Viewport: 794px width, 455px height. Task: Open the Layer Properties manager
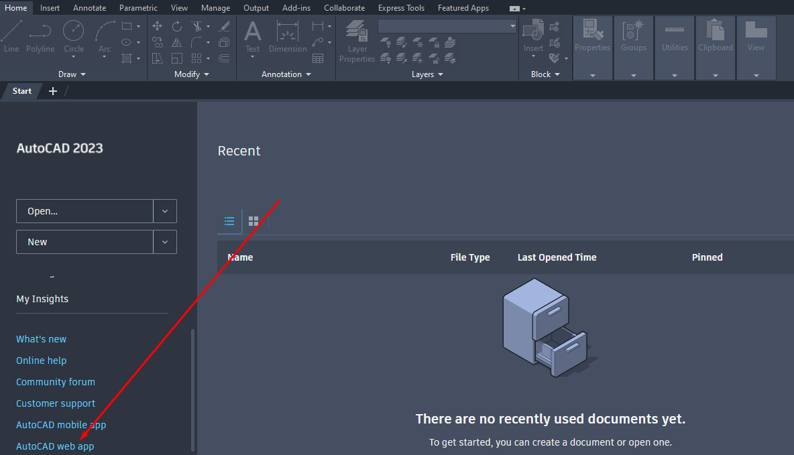[357, 42]
